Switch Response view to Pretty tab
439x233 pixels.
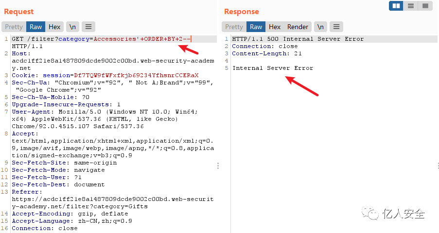click(234, 27)
